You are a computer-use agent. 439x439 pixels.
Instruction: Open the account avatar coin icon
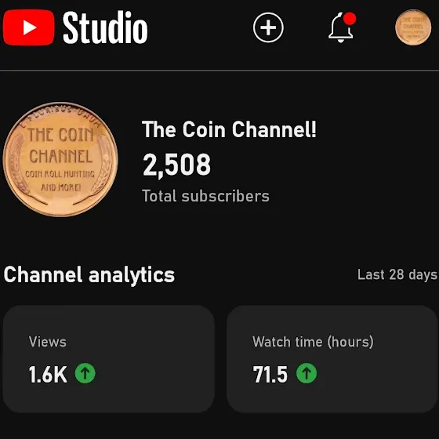point(413,27)
